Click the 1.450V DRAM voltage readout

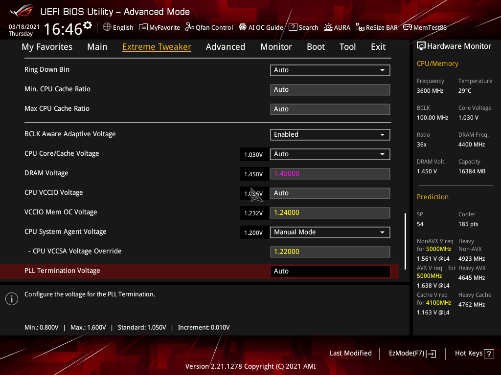click(254, 174)
